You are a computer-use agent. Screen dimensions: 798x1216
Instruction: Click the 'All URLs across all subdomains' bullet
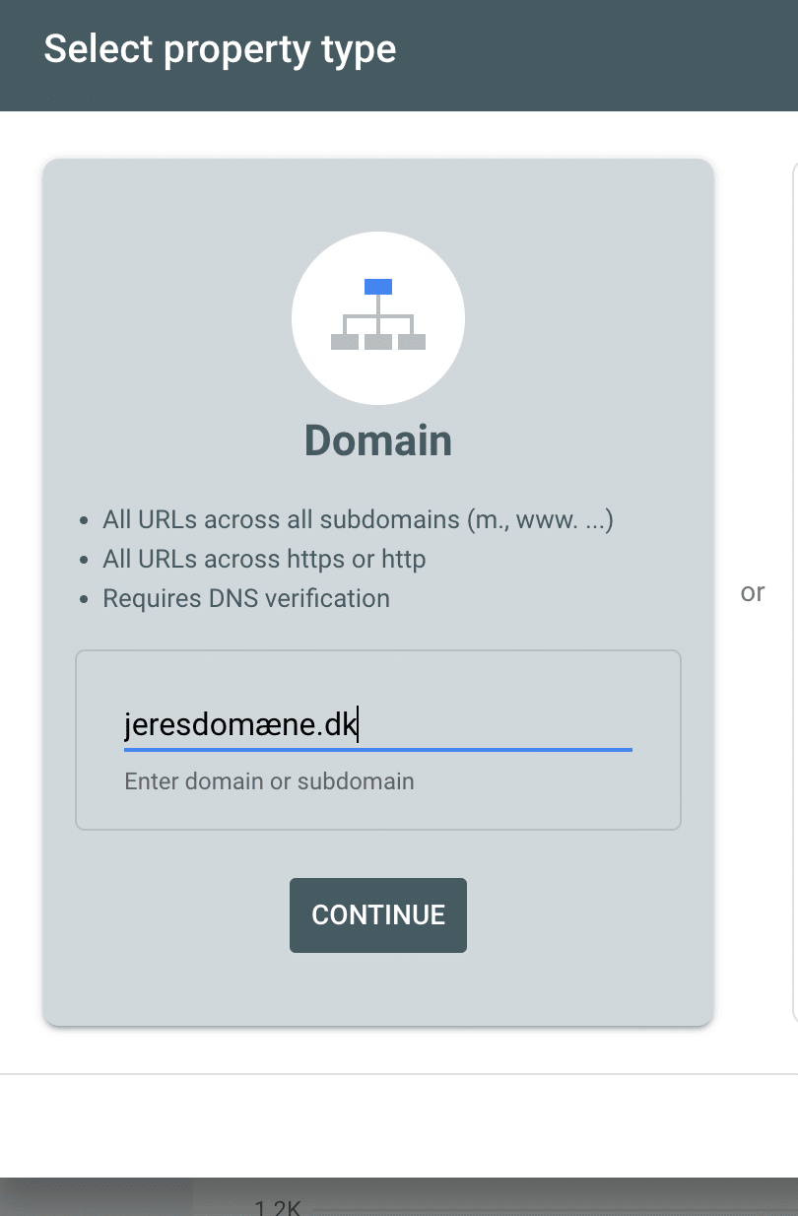[358, 520]
